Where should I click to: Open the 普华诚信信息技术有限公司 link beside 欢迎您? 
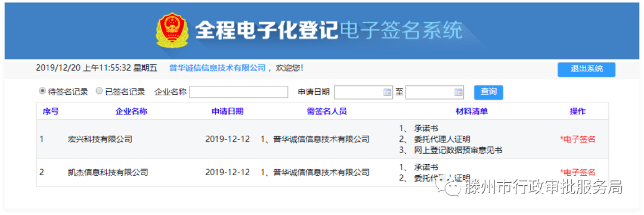click(x=218, y=68)
